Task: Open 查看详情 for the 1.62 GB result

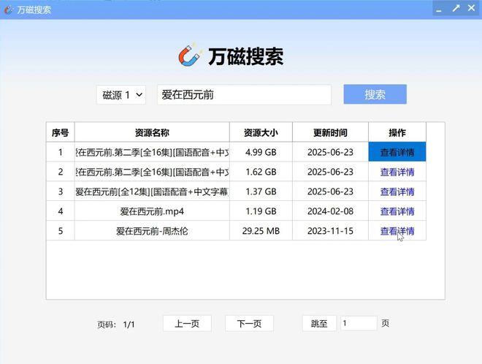Action: coord(397,172)
